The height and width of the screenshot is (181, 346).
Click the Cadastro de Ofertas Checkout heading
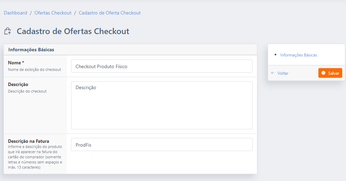click(73, 31)
